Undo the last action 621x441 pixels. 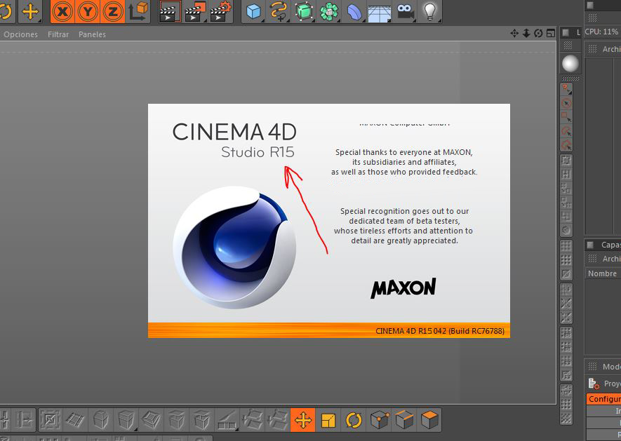tap(7, 12)
